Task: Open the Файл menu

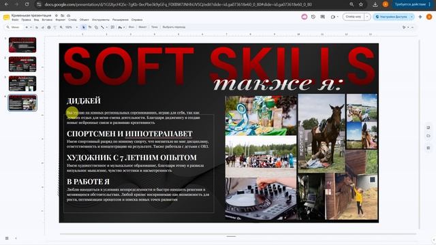Action: (x=15, y=20)
